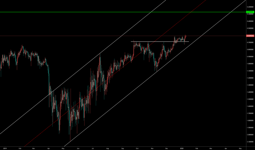
Task: Click the 2.0000000 price axis label
Action: pyautogui.click(x=250, y=135)
